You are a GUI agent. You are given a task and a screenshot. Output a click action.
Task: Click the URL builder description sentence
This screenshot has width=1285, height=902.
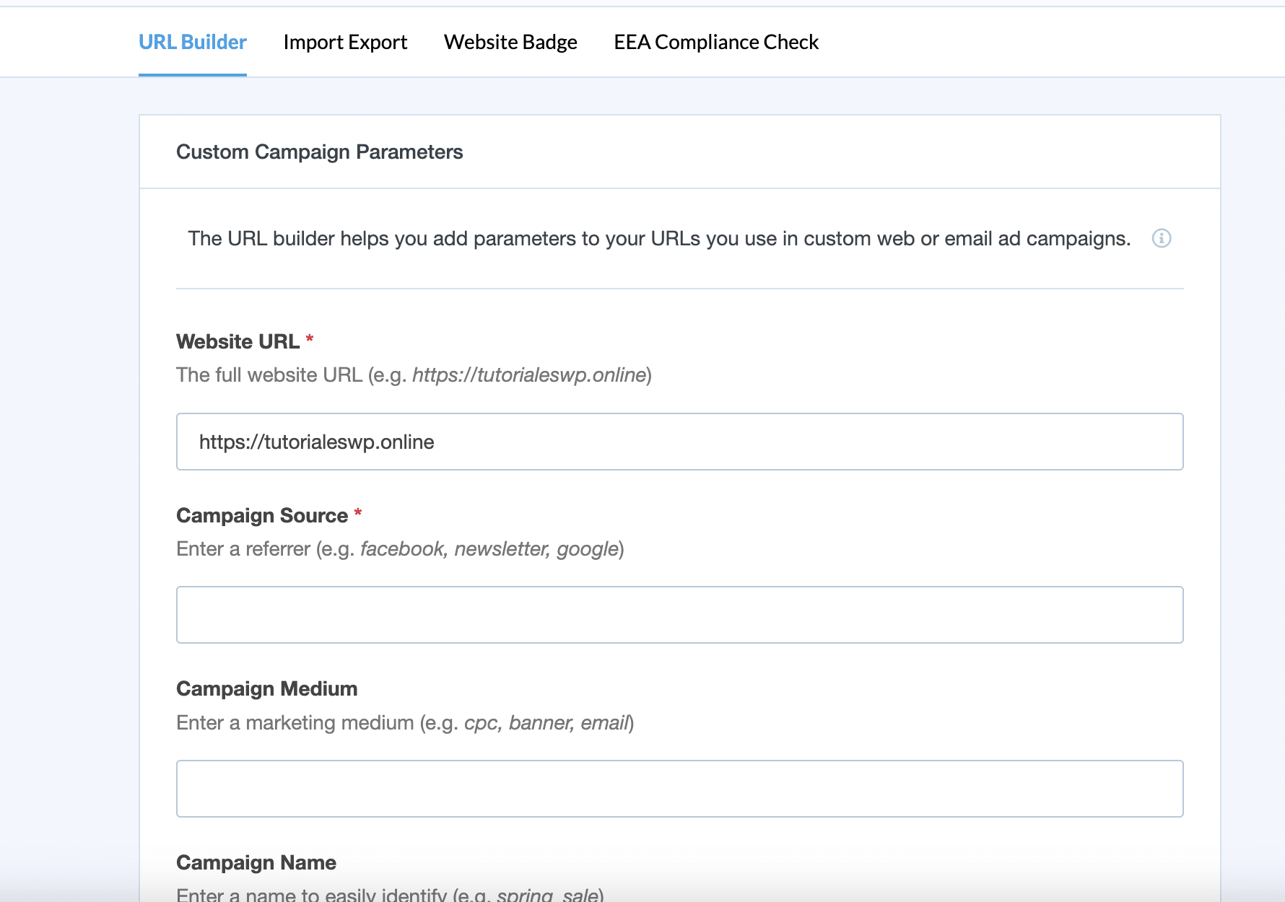tap(658, 239)
